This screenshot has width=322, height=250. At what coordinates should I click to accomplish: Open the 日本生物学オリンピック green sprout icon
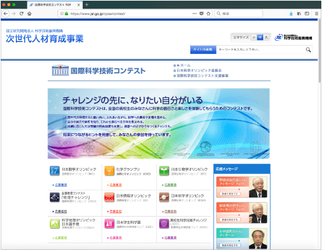pyautogui.click(x=164, y=171)
